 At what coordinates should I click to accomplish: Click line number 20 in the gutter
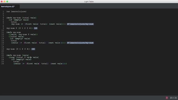tap(3, 51)
